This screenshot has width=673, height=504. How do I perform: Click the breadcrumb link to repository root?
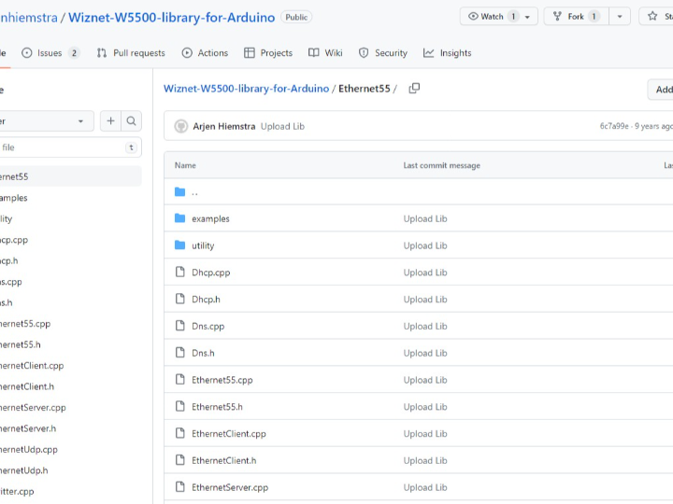(247, 89)
